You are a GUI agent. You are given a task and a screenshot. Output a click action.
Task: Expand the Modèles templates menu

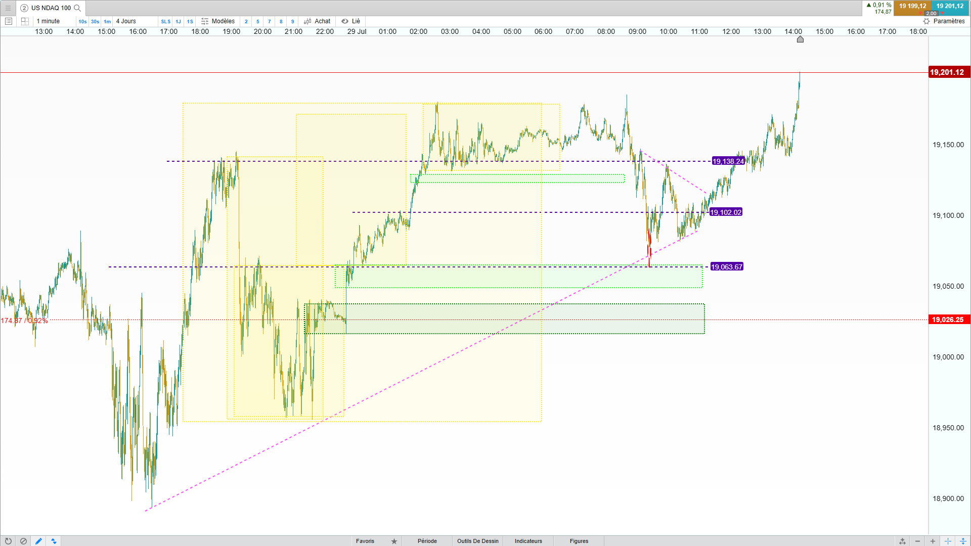pos(218,21)
